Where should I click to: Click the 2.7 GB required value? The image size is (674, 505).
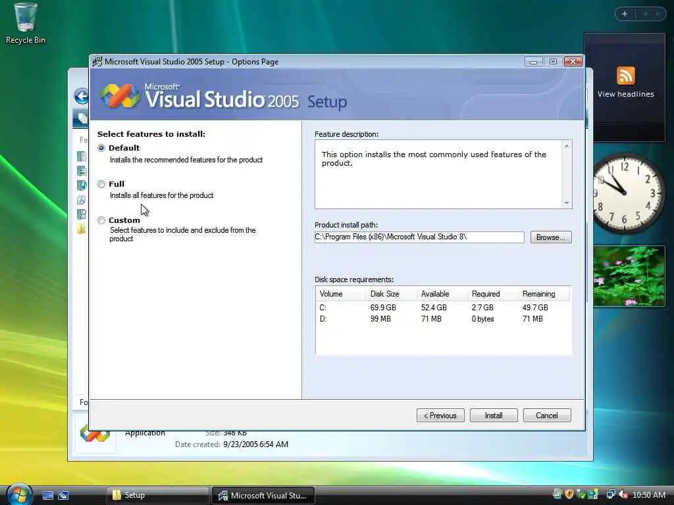482,308
